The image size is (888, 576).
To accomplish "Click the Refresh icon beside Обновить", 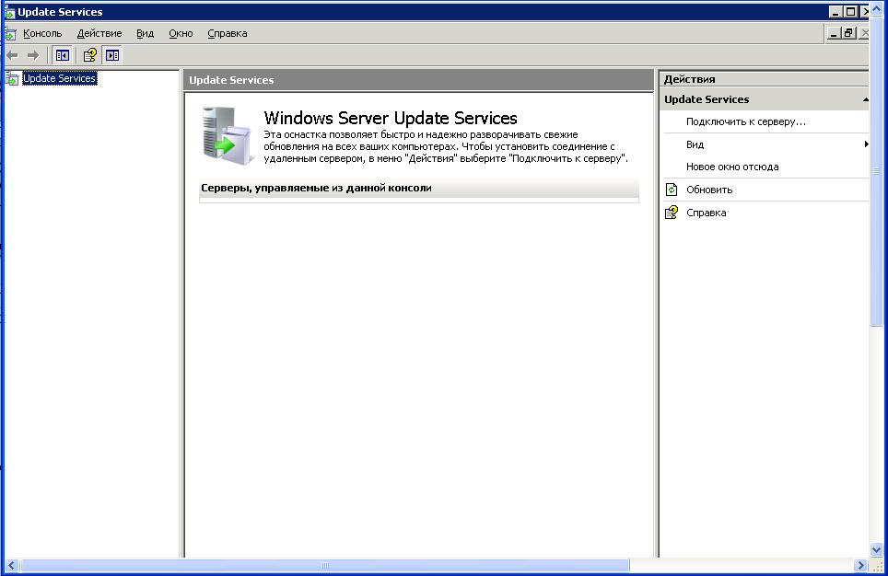I will point(672,190).
